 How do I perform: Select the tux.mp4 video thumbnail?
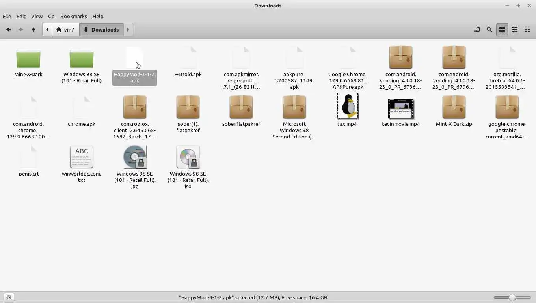[348, 106]
